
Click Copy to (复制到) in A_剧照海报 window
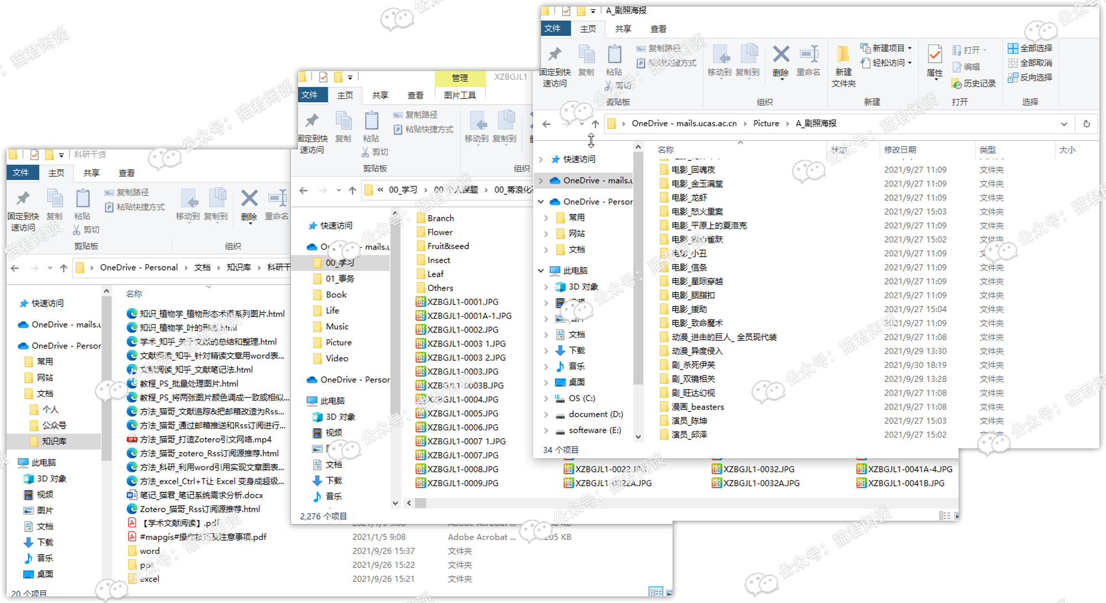748,61
